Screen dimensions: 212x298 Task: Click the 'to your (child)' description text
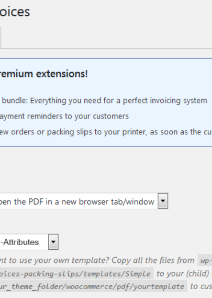pos(183,274)
